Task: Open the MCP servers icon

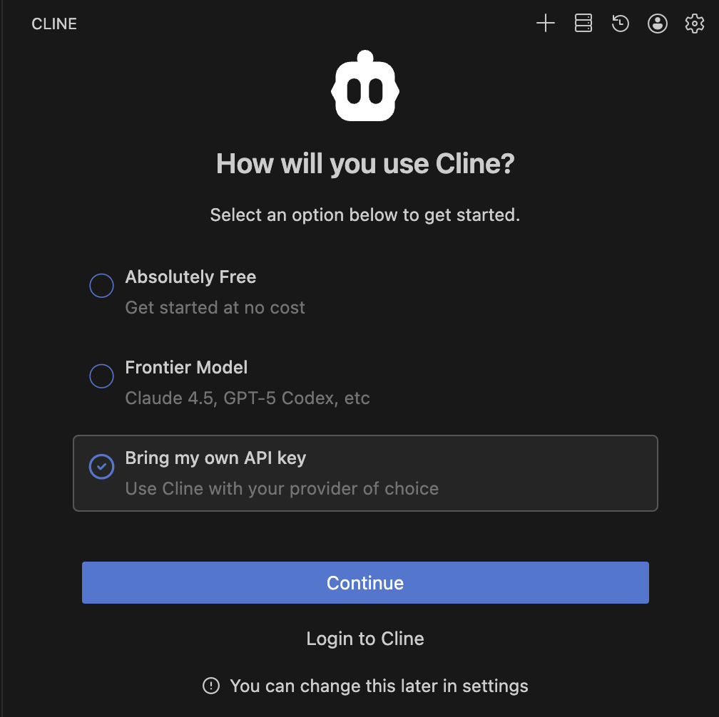Action: (x=583, y=23)
